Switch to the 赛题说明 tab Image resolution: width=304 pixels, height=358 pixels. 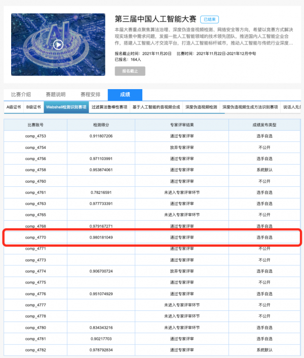coord(56,95)
